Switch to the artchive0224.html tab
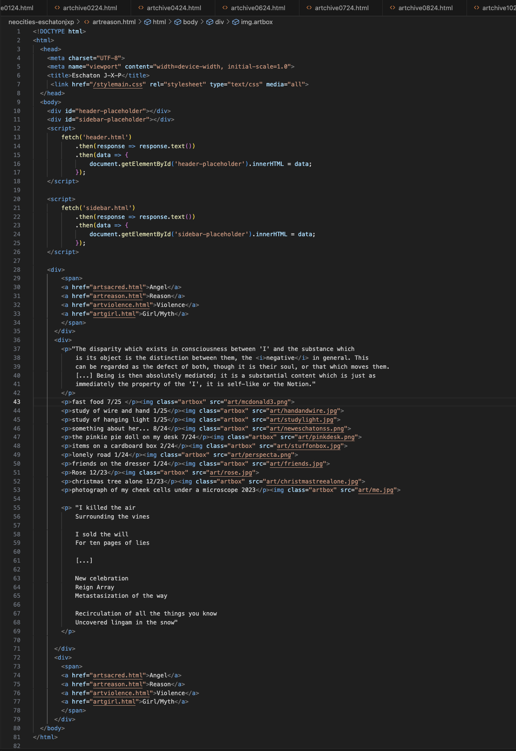 pos(90,8)
